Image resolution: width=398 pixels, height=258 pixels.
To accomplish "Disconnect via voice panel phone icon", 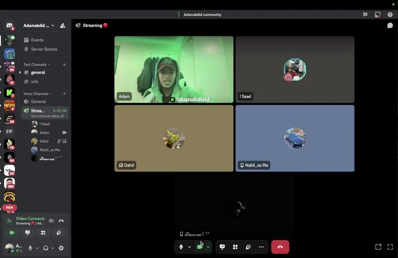I will (x=61, y=221).
